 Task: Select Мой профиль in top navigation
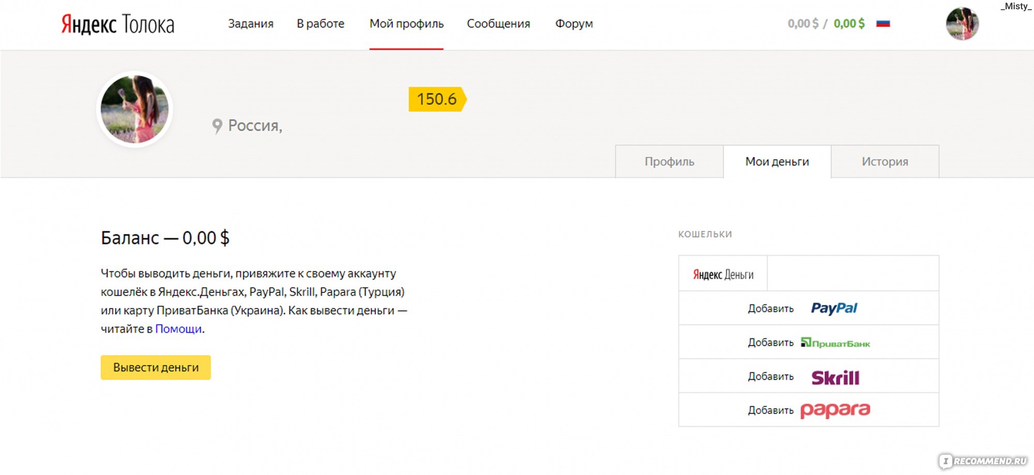pyautogui.click(x=406, y=24)
